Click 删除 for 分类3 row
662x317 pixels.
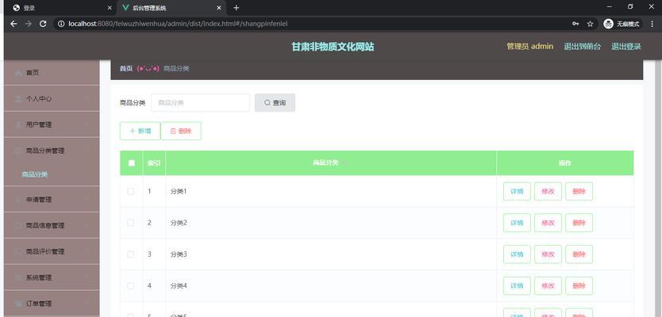579,254
